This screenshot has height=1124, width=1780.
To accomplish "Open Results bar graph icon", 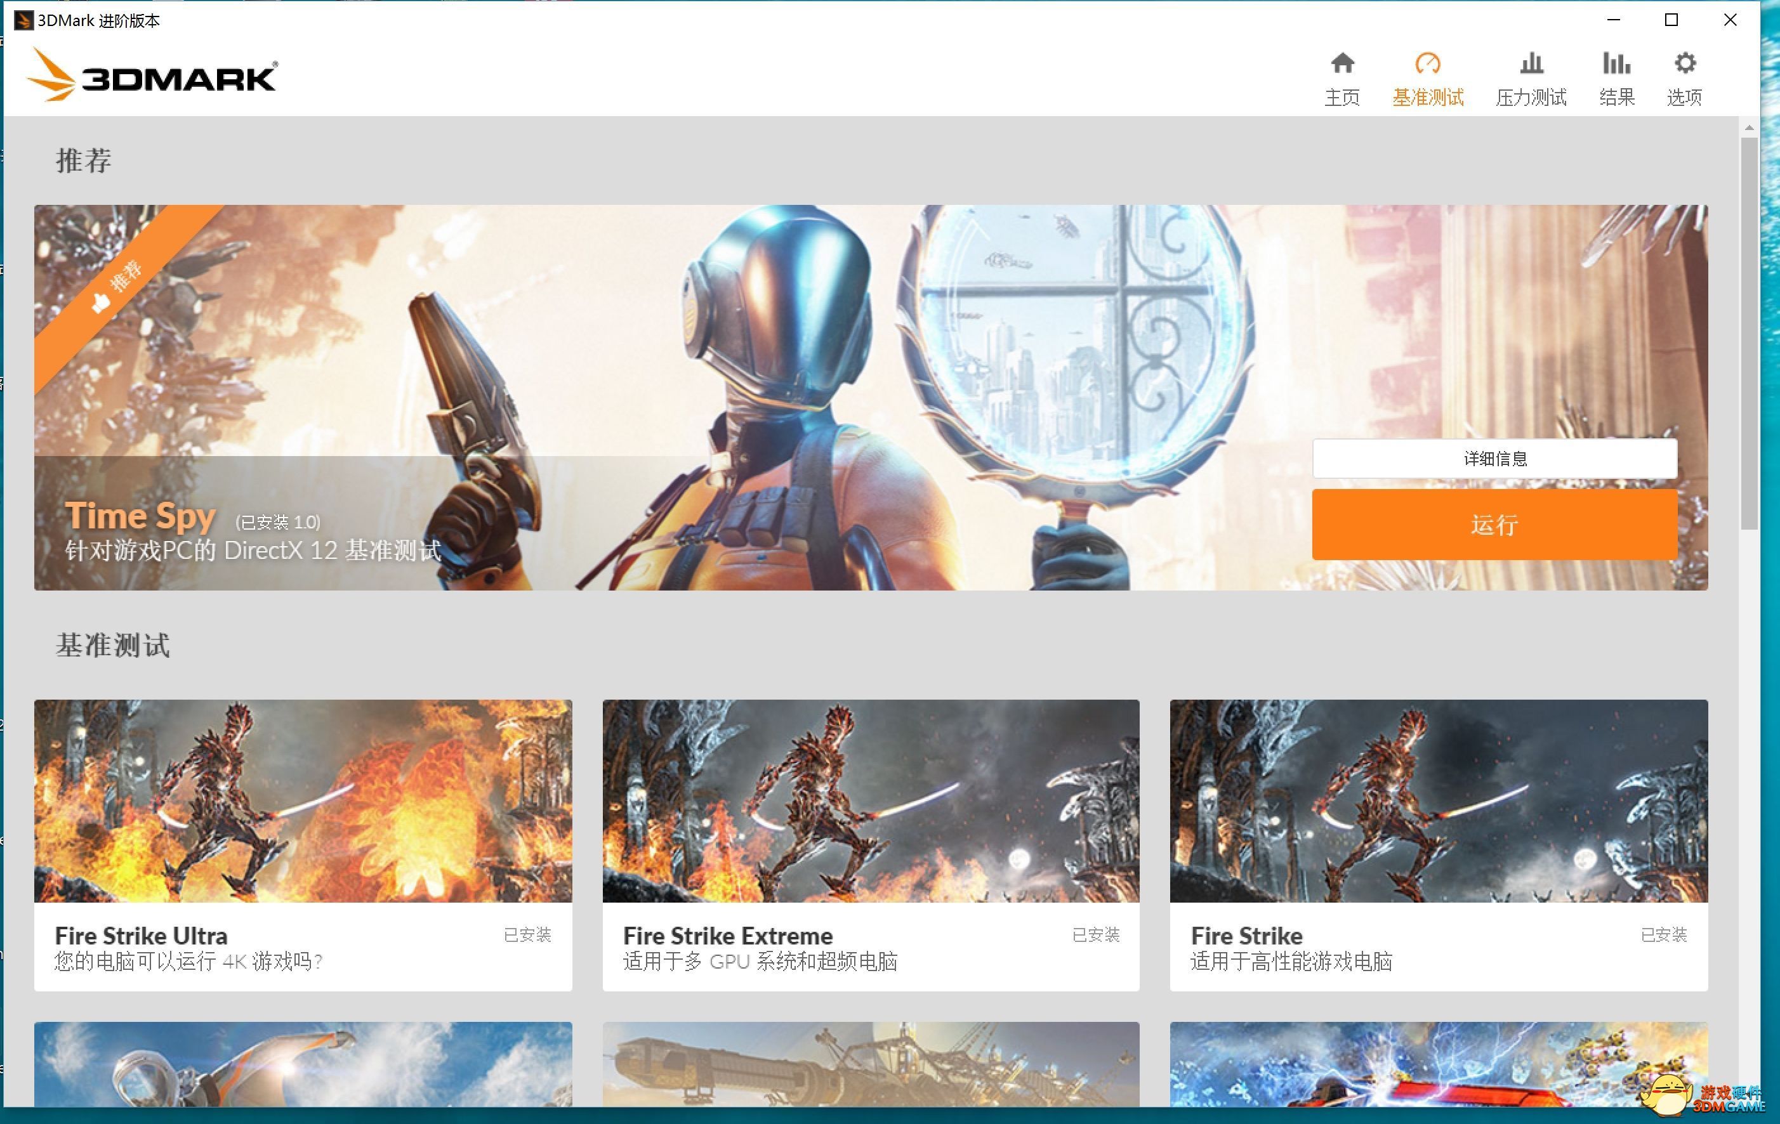I will [x=1616, y=63].
